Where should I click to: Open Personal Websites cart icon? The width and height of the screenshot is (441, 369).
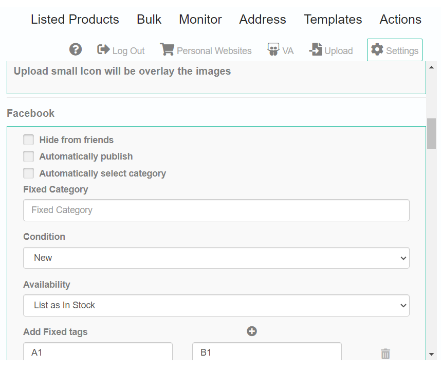[x=167, y=49]
